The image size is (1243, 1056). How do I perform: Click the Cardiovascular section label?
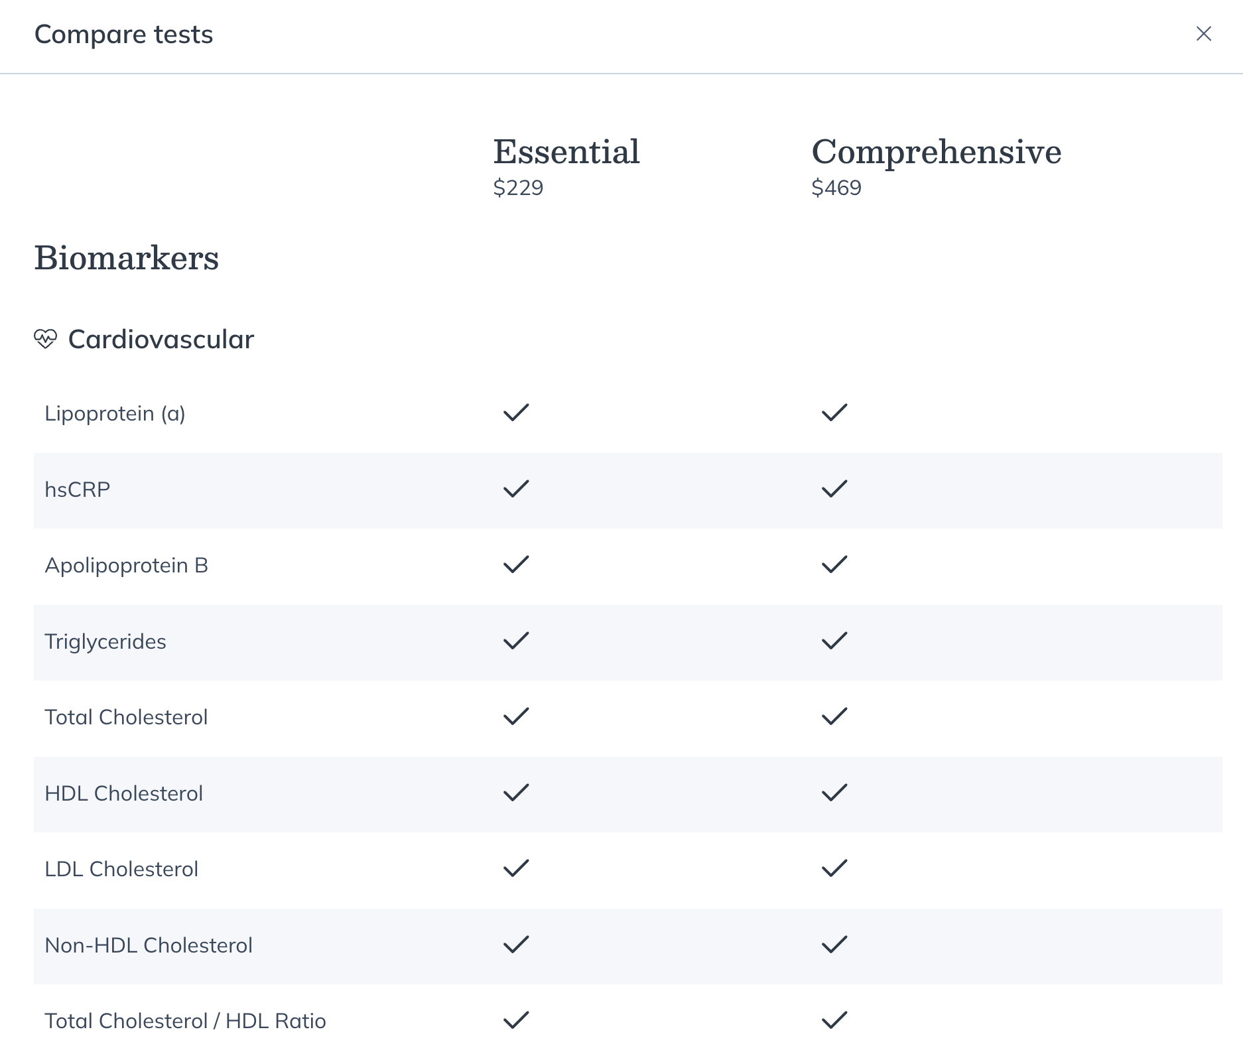pyautogui.click(x=161, y=339)
